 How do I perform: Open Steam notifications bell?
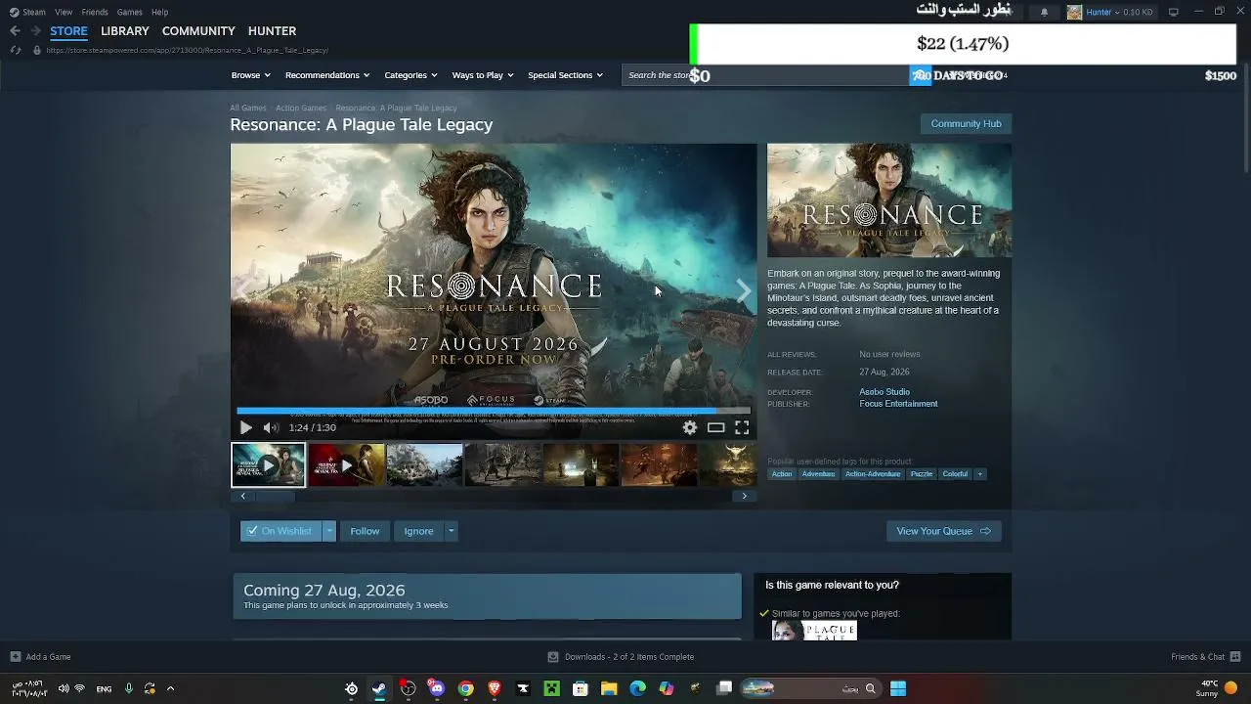[1044, 12]
